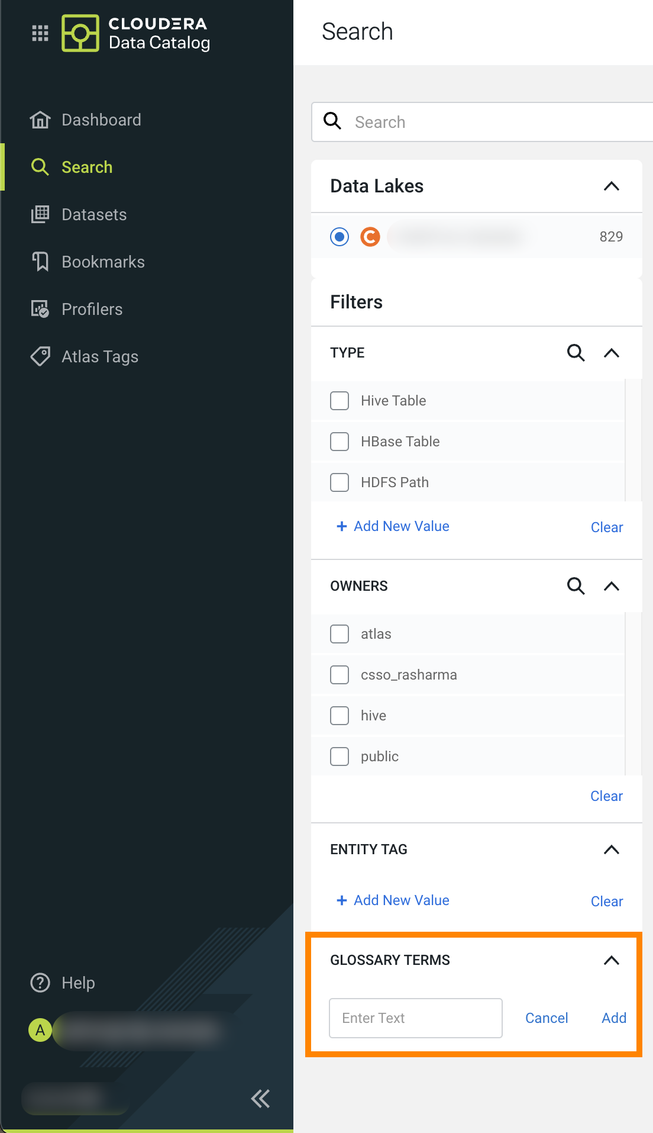The width and height of the screenshot is (653, 1133).
Task: Open Datasets from the sidebar
Action: [94, 214]
